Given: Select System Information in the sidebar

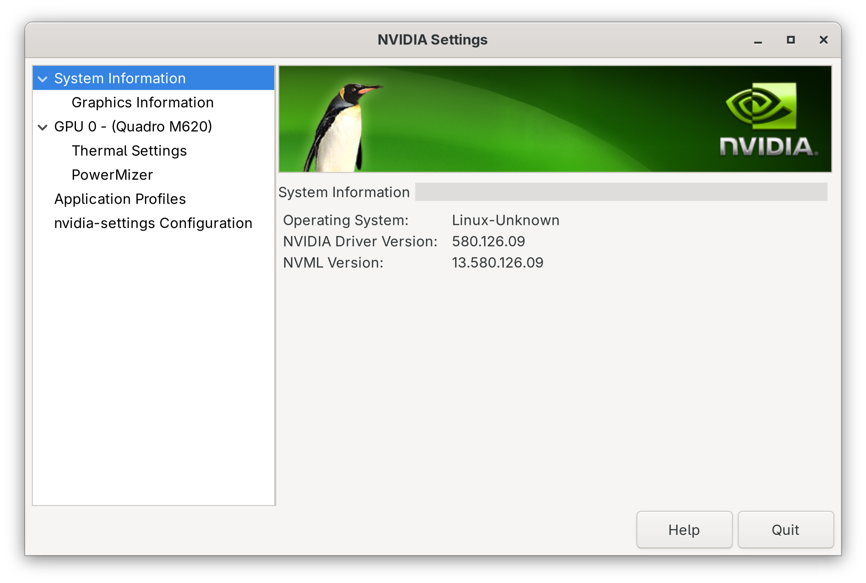Looking at the screenshot, I should coord(120,79).
